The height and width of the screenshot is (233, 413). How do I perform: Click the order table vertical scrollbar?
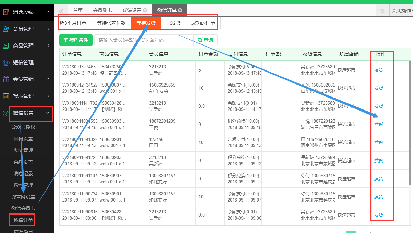click(x=409, y=123)
